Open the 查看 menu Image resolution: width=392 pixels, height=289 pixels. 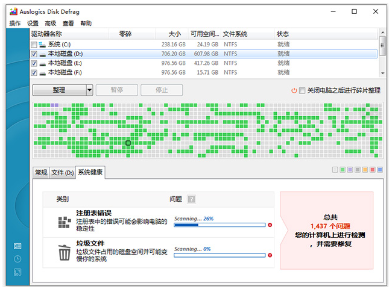[x=68, y=23]
